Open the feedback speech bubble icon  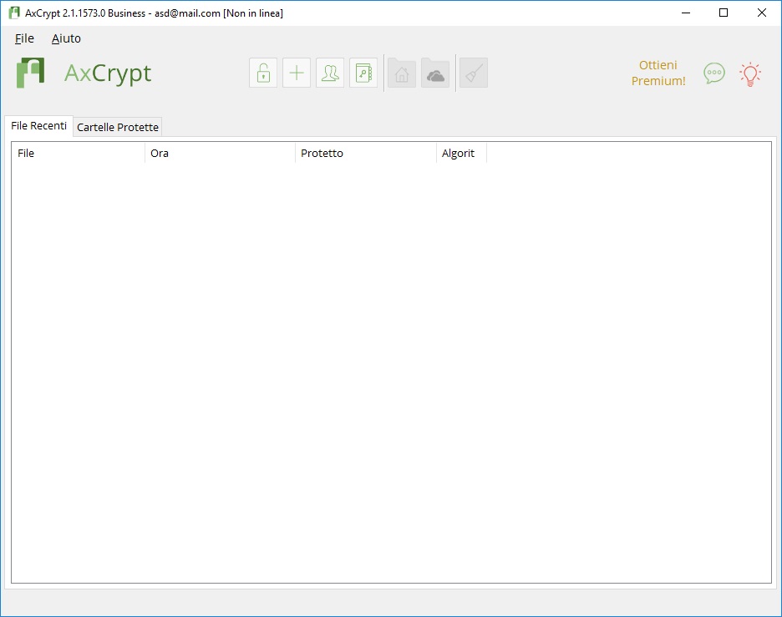pos(714,73)
